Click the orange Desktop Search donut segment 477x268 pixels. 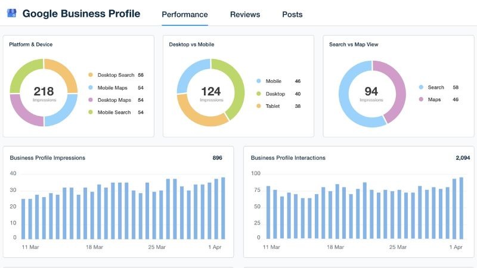[x=64, y=73]
